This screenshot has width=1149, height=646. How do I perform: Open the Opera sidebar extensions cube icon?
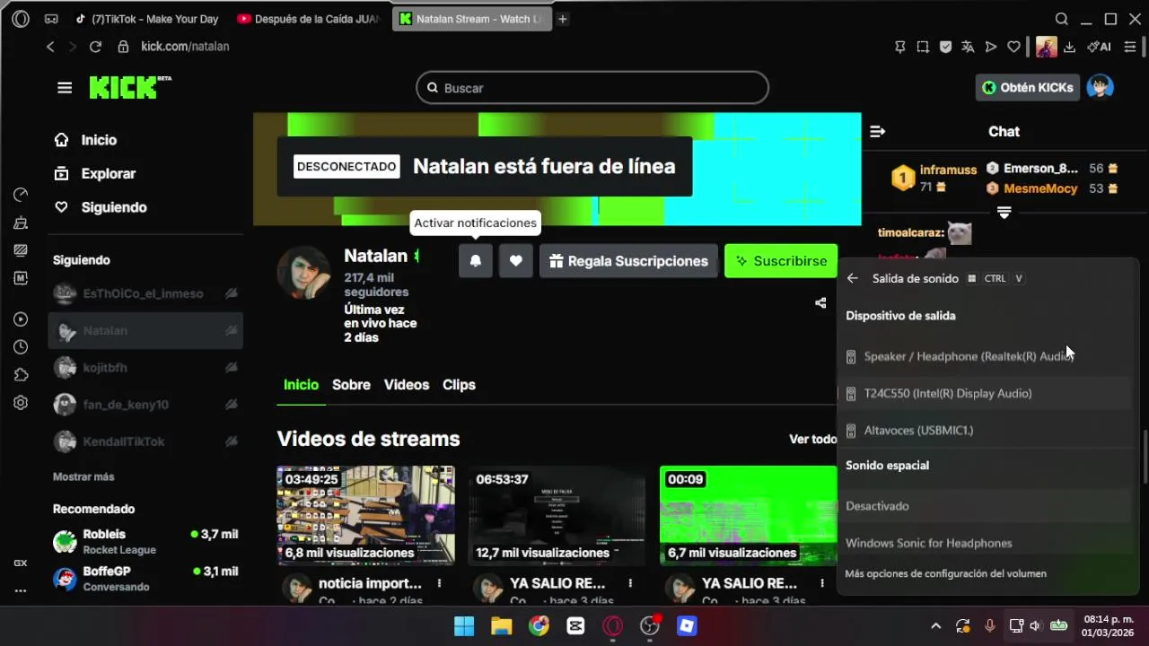(21, 375)
